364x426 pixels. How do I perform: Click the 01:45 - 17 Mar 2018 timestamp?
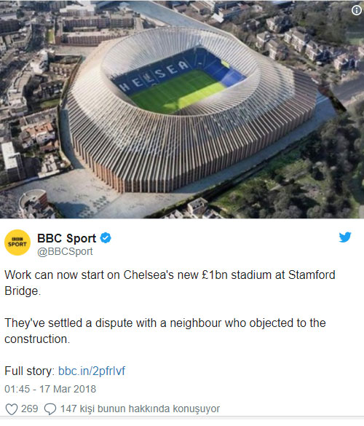(50, 389)
